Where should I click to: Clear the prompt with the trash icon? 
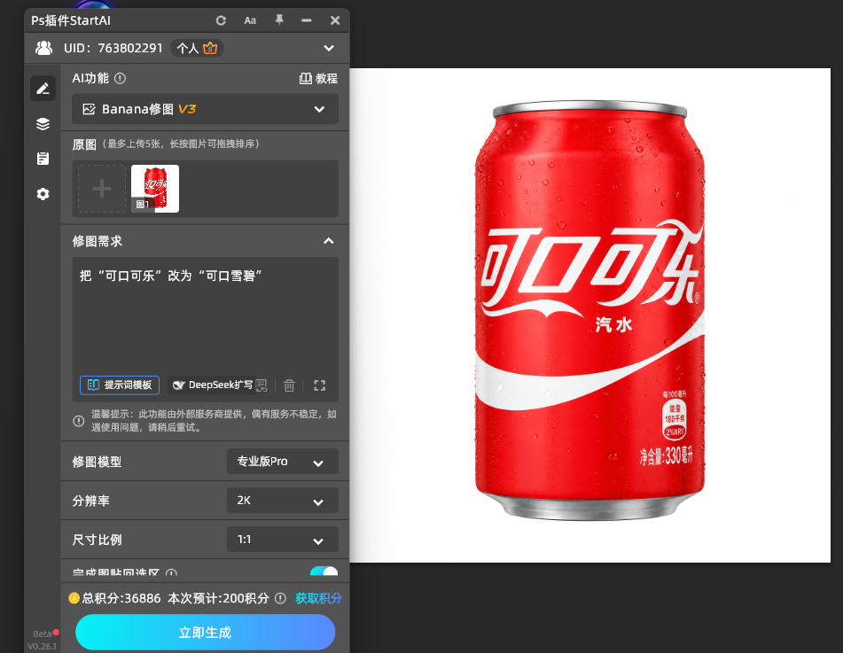click(x=289, y=385)
